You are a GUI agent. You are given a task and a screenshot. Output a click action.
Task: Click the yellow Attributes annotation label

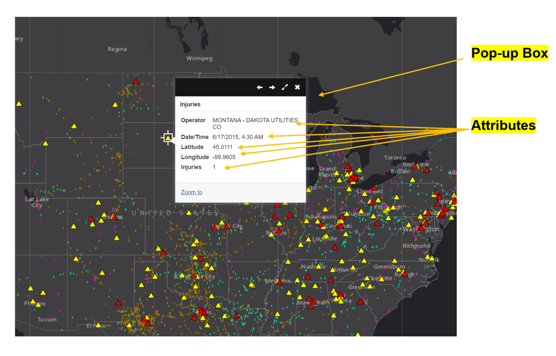503,125
